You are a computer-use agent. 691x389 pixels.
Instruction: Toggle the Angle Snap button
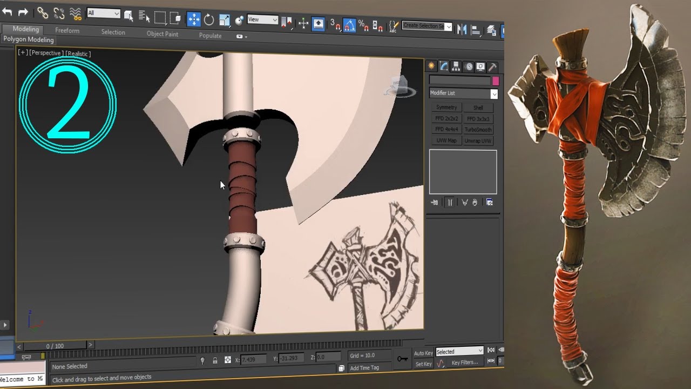(x=349, y=25)
